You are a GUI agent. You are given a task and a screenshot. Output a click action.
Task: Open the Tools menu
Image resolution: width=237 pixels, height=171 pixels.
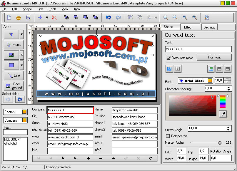point(52,9)
